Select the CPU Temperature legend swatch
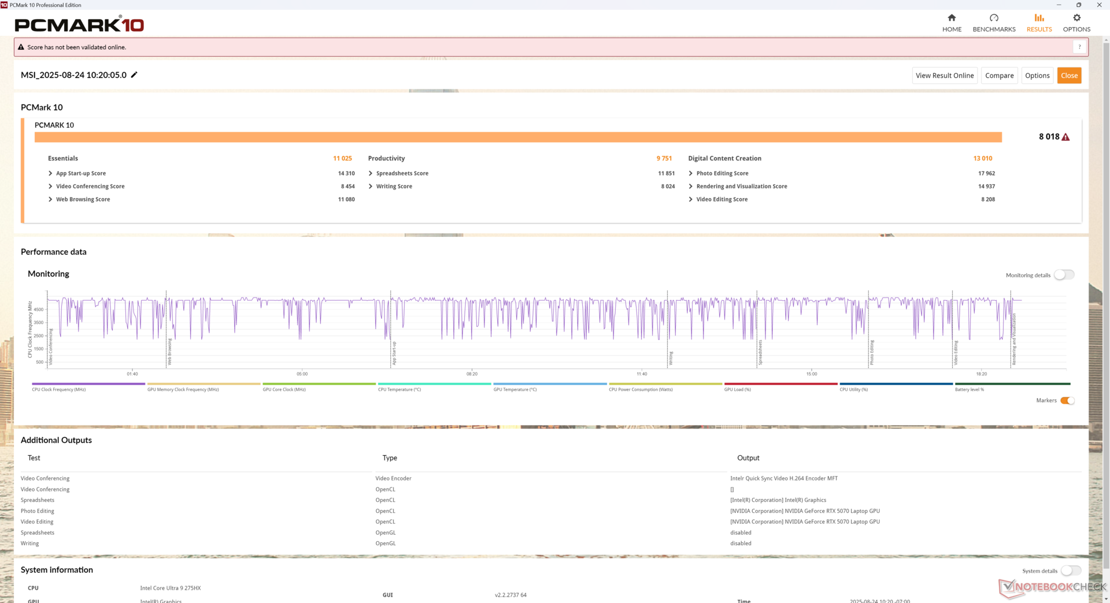This screenshot has width=1110, height=603. [435, 384]
